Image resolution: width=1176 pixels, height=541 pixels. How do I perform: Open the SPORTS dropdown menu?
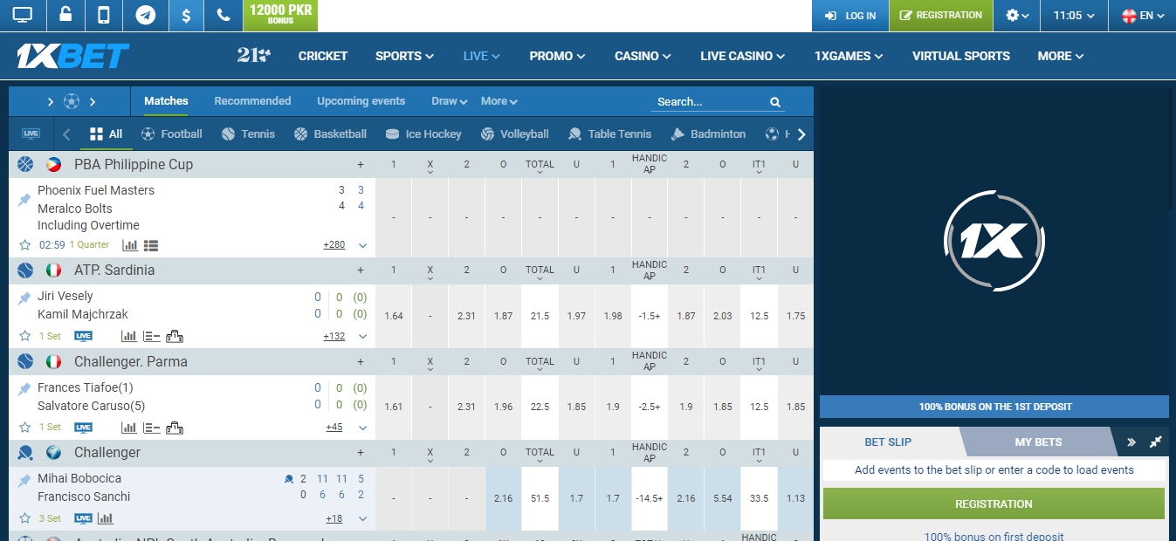[x=404, y=56]
